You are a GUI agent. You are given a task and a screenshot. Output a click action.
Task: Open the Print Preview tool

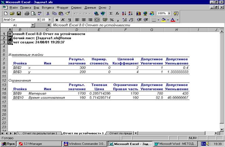pyautogui.click(x=33, y=14)
